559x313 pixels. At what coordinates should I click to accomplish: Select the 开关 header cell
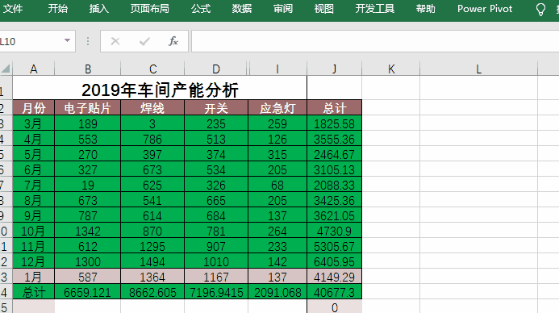pyautogui.click(x=216, y=107)
